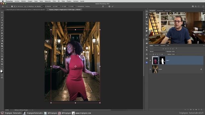Image resolution: width=205 pixels, height=115 pixels.
Task: Open the Ventana menu
Action: coord(76,1)
